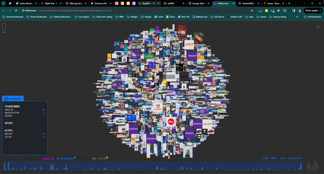Click help icon next to Ads Collected
324x174 pixels.
(75, 158)
